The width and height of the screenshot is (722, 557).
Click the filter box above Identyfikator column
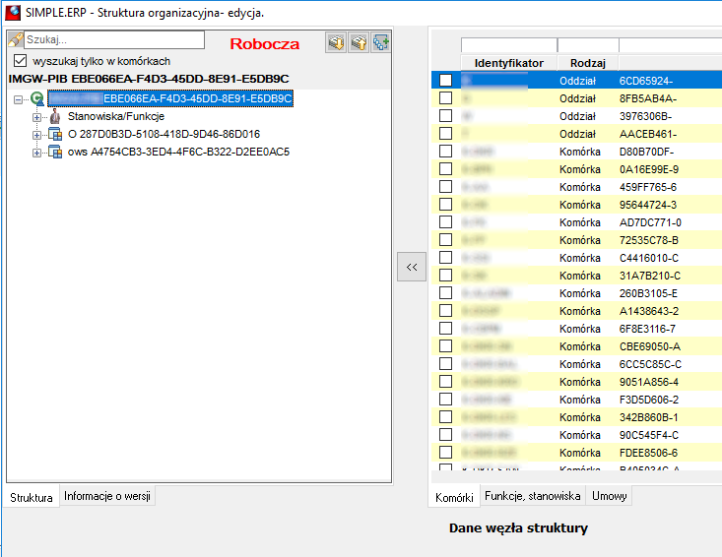509,45
